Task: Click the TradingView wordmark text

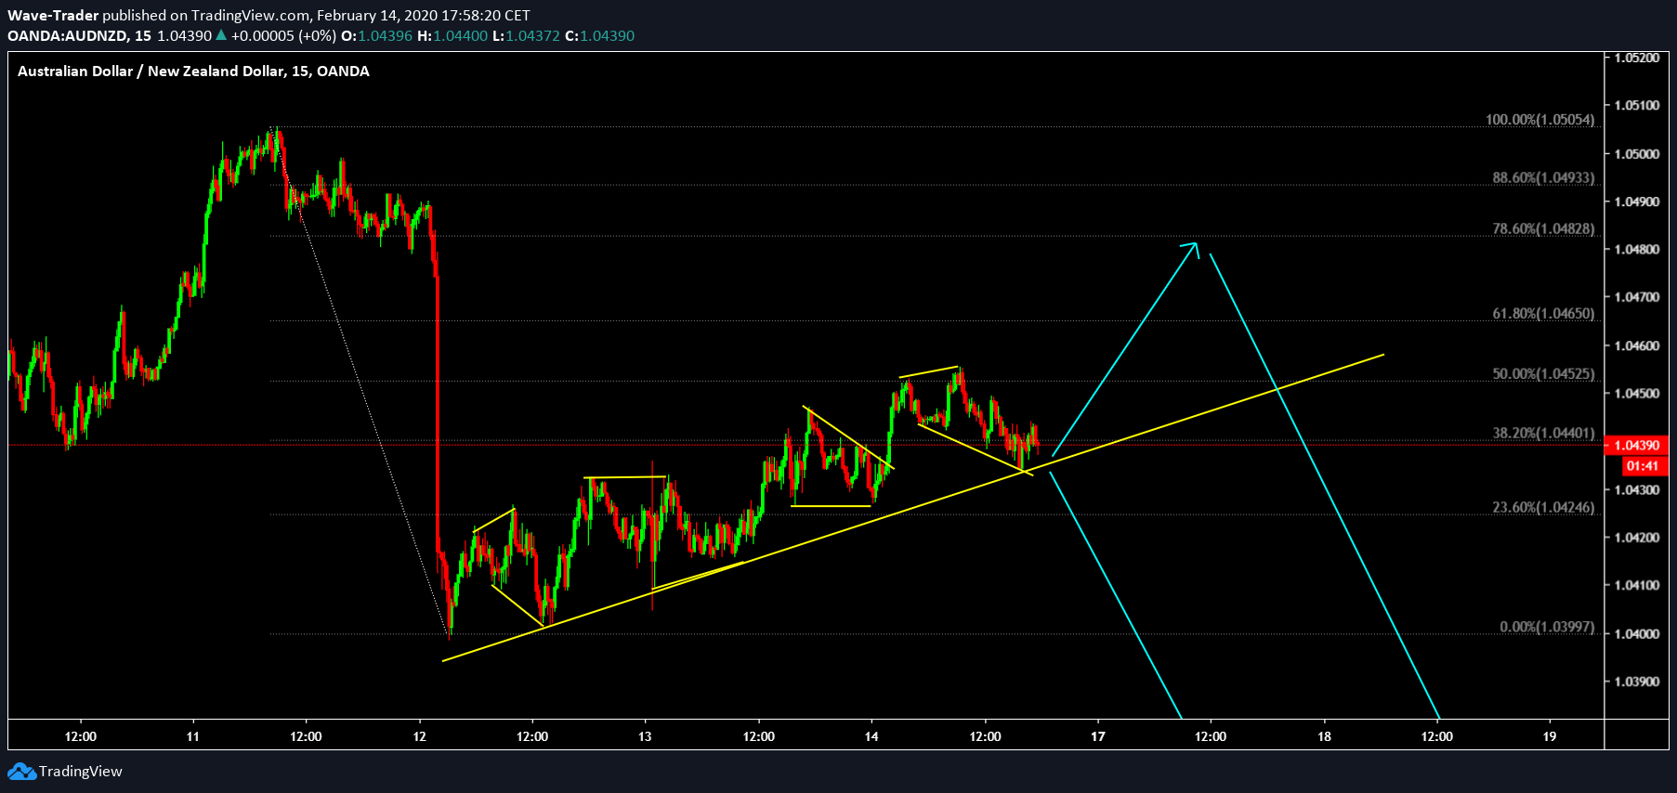Action: [x=81, y=772]
